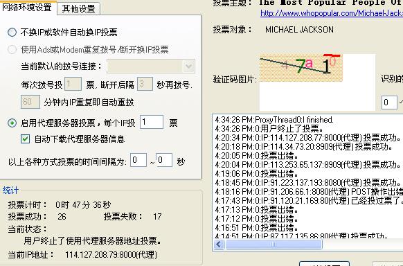Select log line with IP 91.120.21.169:80
Image resolution: width=403 pixels, height=266 pixels.
309,201
